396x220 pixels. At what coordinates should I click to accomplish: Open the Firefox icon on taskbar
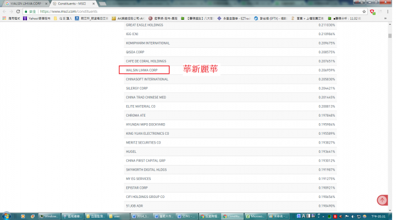pyautogui.click(x=32, y=216)
